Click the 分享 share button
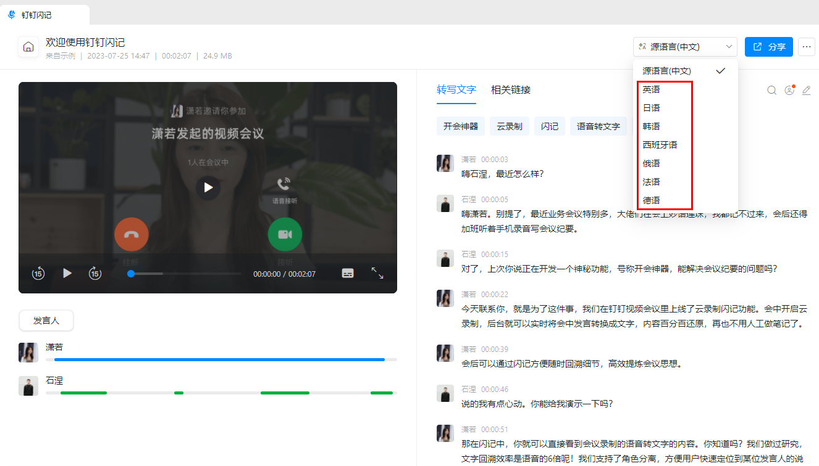This screenshot has width=819, height=466. (769, 47)
